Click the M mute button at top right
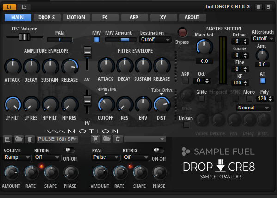The height and width of the screenshot is (198, 277). [x=259, y=7]
